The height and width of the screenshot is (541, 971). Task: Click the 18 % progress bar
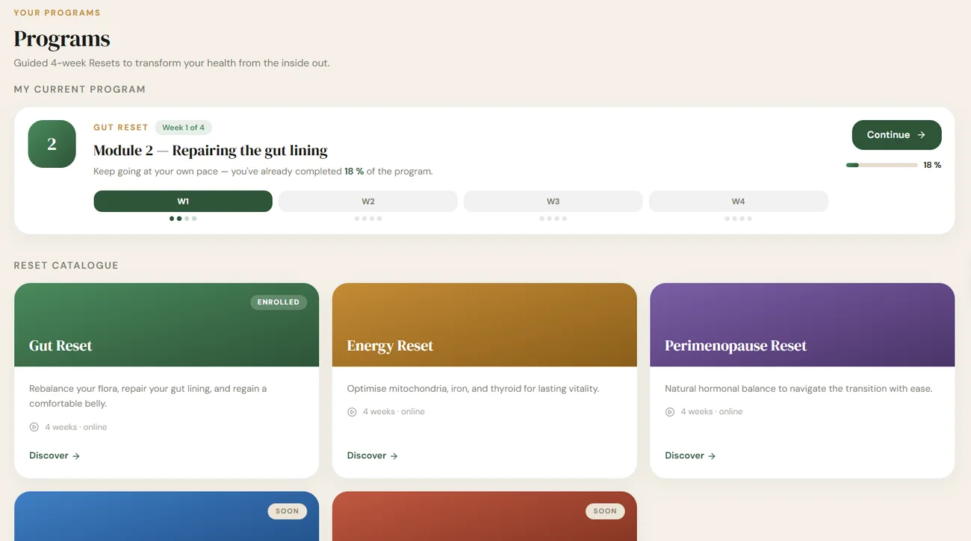881,165
